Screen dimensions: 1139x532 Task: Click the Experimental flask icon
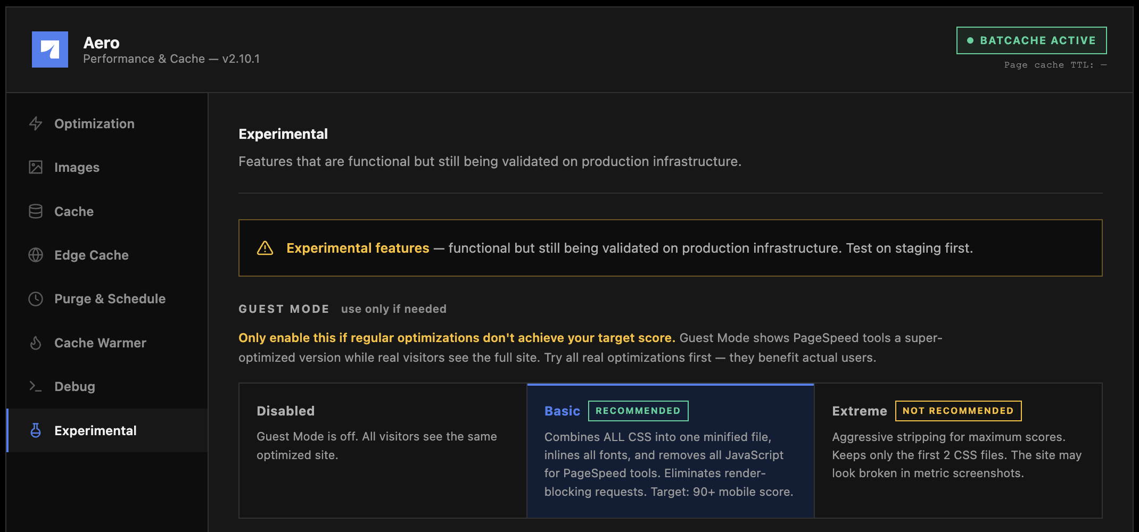[x=36, y=430]
